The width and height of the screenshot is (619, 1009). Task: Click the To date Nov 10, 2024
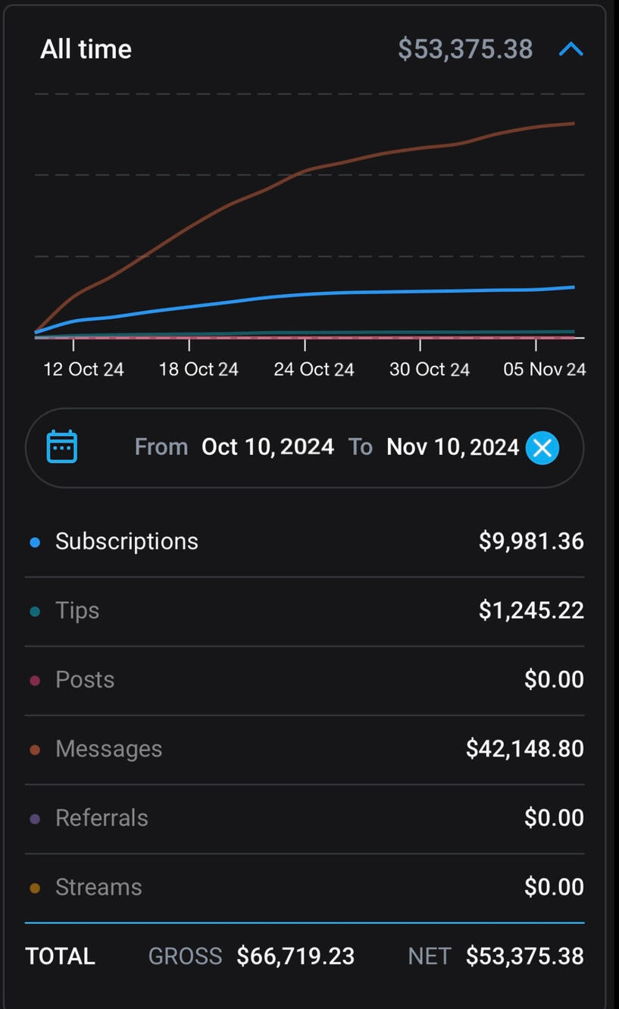pyautogui.click(x=452, y=447)
